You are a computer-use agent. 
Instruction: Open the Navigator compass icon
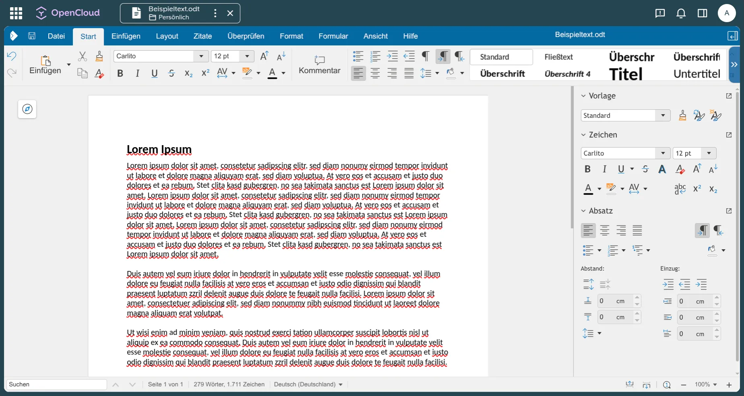[27, 109]
